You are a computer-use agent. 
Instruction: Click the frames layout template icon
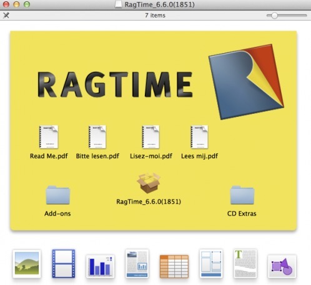point(211,264)
